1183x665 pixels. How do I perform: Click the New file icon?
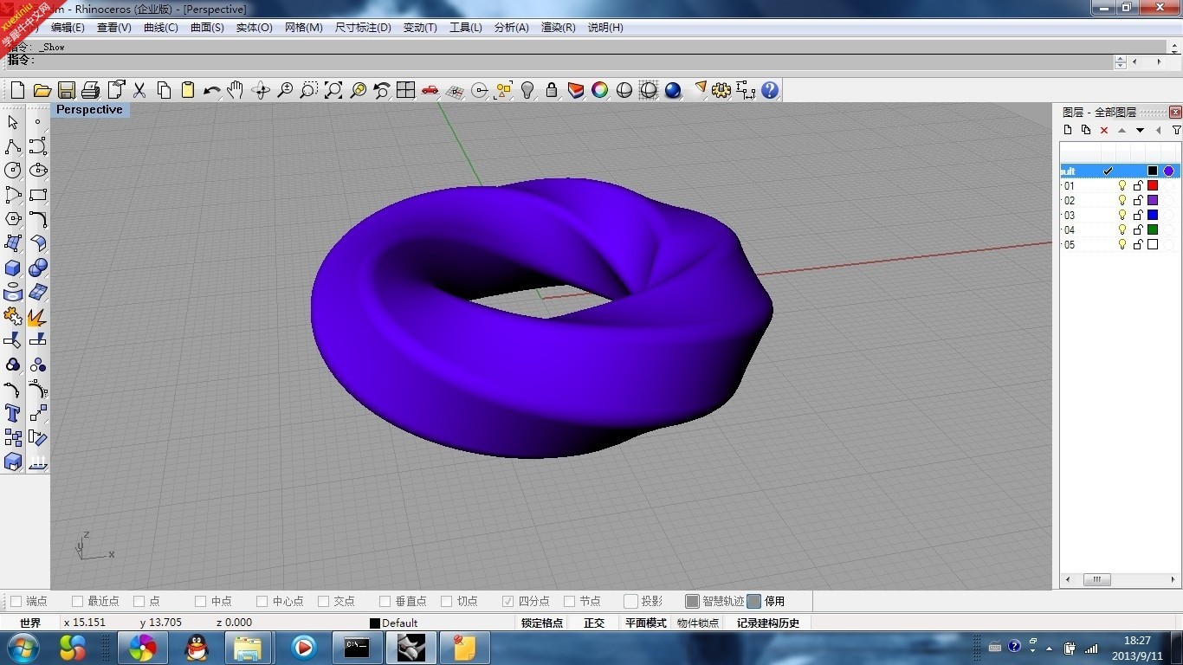[x=17, y=90]
